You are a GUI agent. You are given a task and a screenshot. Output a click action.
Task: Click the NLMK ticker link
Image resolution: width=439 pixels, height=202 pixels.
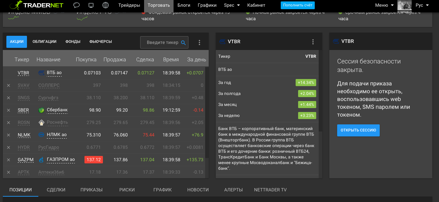[x=24, y=135]
